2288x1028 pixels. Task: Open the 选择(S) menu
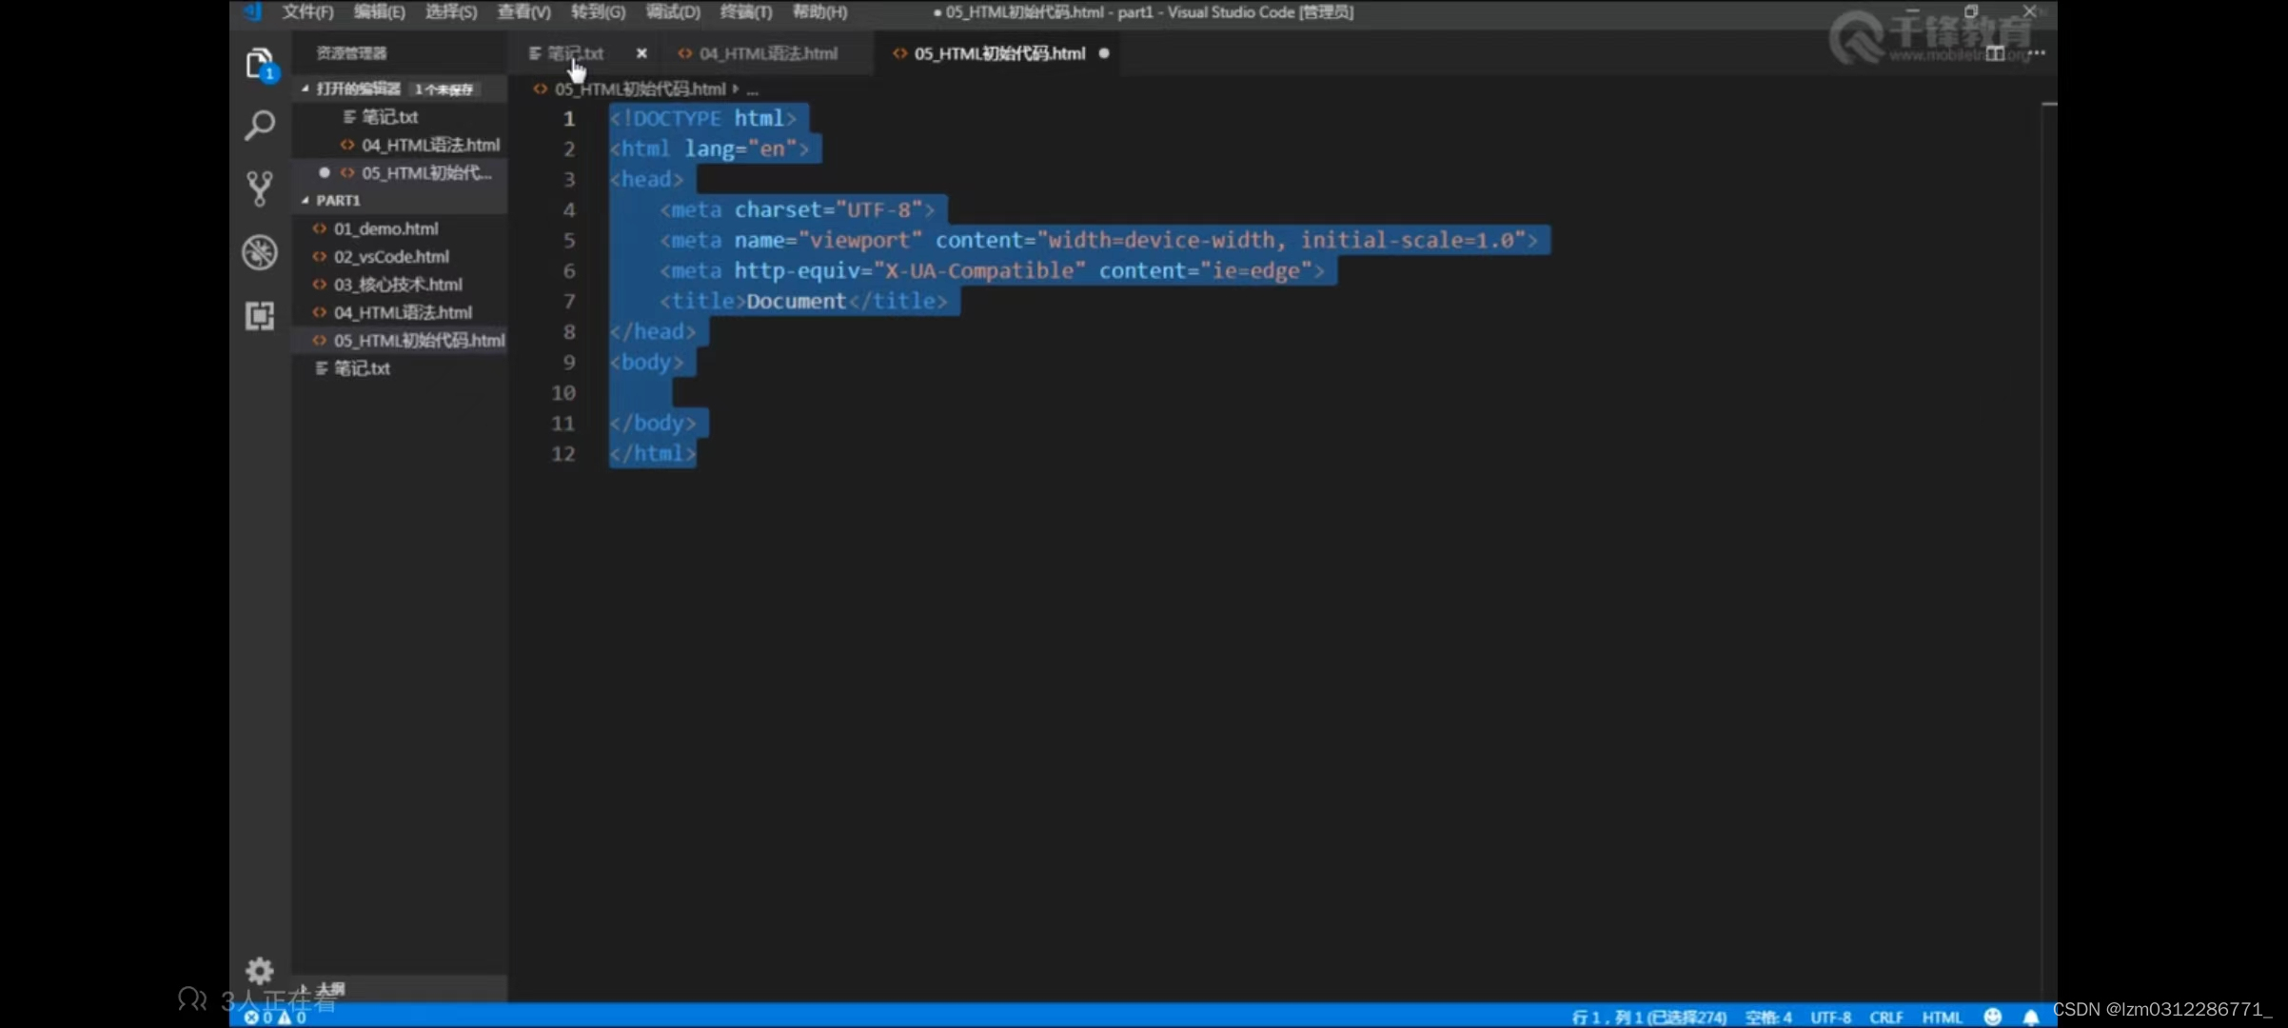click(451, 11)
